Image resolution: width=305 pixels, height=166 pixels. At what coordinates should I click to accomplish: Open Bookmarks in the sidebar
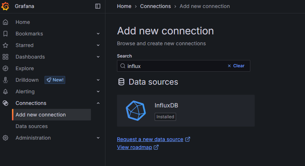(x=29, y=34)
